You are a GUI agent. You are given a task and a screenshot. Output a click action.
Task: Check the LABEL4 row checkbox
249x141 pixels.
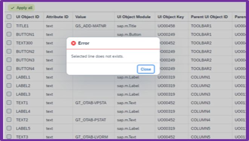tap(9, 111)
